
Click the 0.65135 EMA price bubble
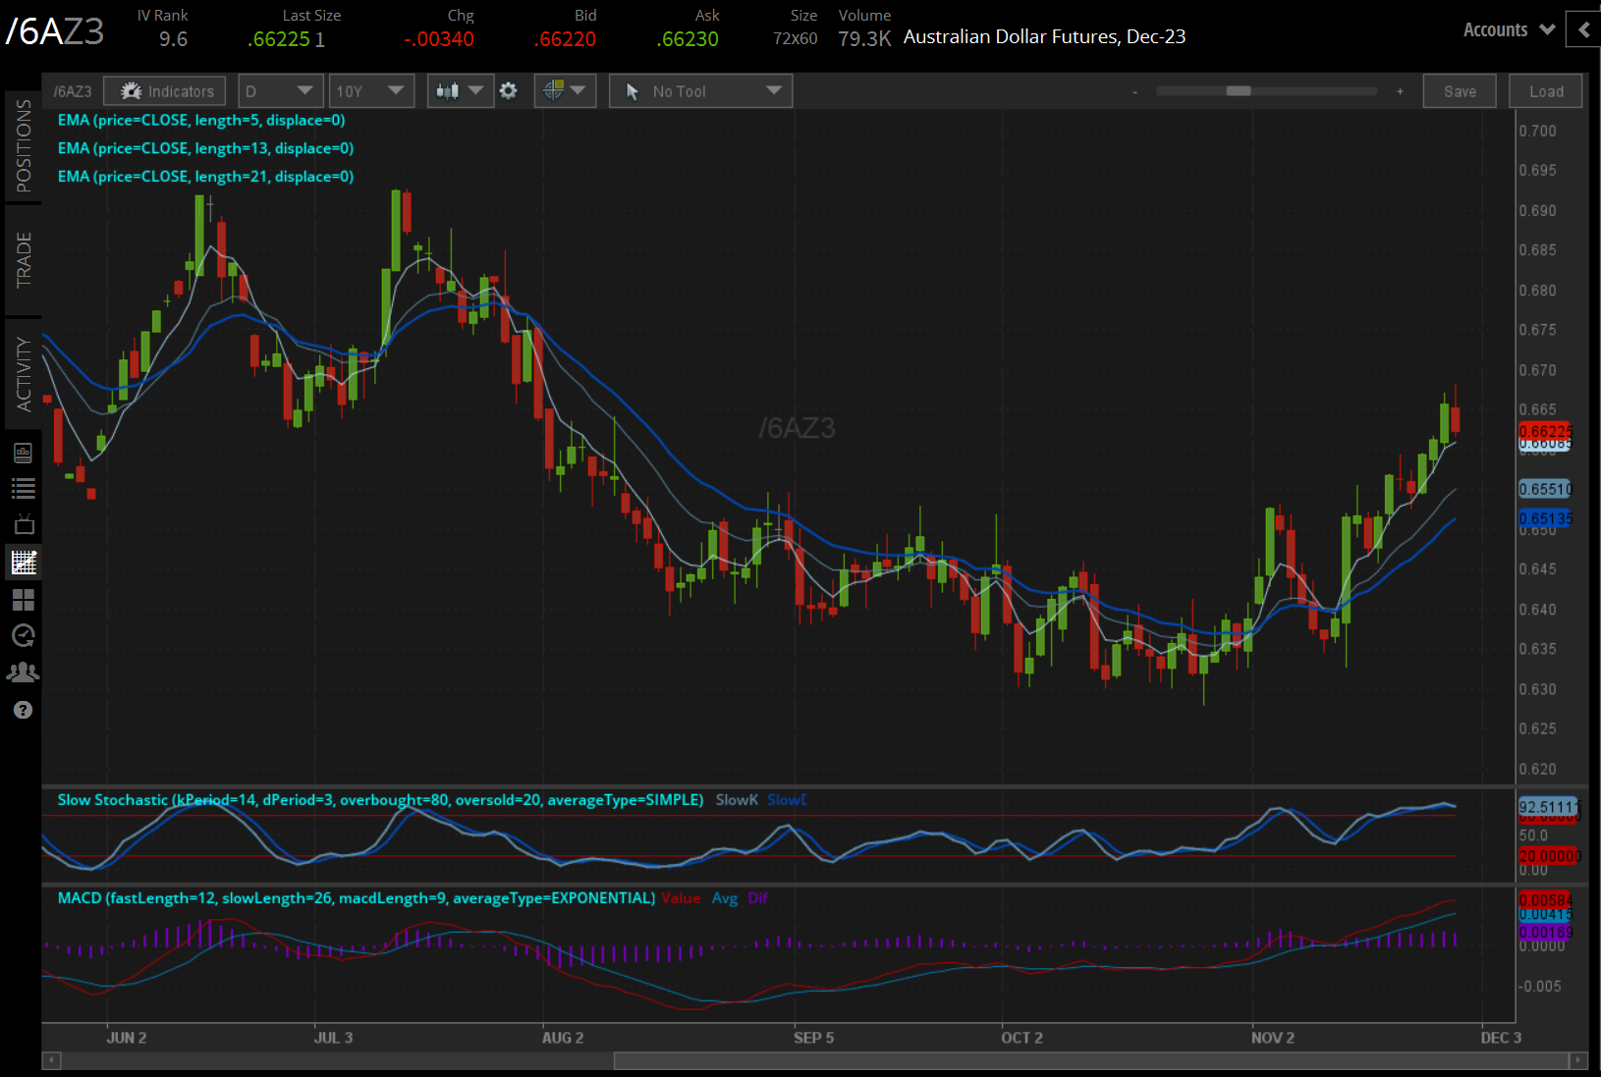coord(1545,518)
